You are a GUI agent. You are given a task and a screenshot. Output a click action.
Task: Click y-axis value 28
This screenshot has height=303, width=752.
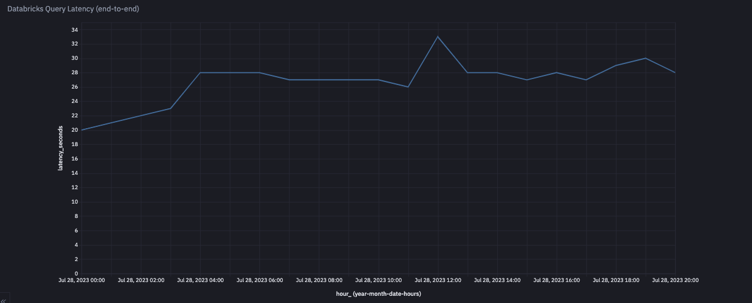(x=75, y=72)
